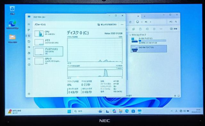The image size is (205, 126).
Task: Expand the chevron after PC in breadcrumb
Action: coord(151,22)
